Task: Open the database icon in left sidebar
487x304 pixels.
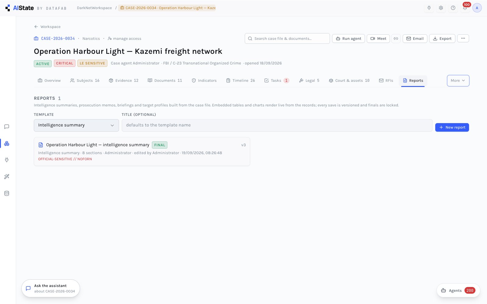Action: 7,193
